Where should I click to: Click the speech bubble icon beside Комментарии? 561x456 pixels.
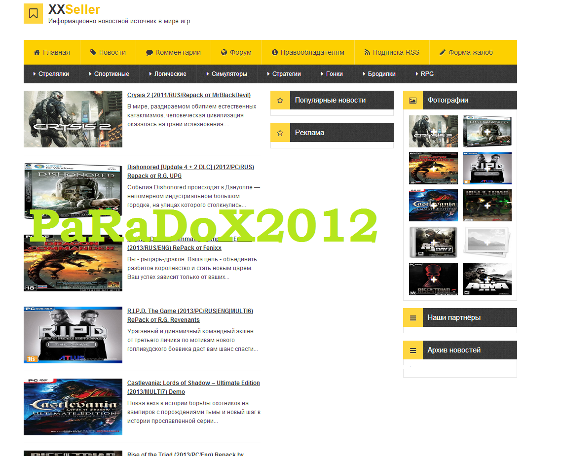(x=149, y=53)
